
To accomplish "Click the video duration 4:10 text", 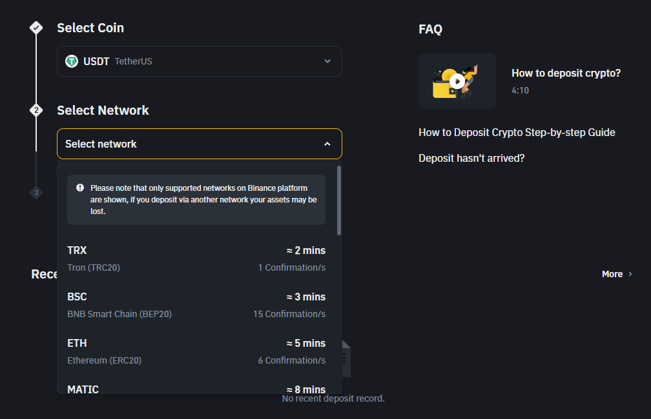I will [521, 90].
